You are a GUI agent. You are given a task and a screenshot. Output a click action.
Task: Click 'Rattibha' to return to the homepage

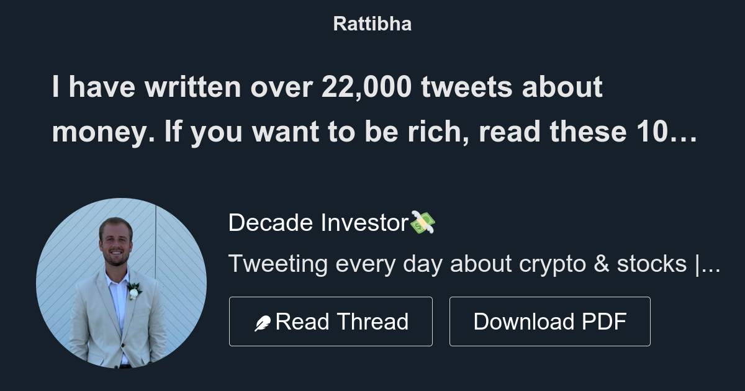pyautogui.click(x=372, y=24)
